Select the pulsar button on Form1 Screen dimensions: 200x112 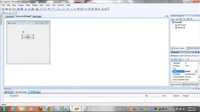click(x=28, y=37)
